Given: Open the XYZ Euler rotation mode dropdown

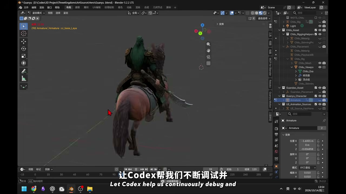Looking at the screenshot, I should tap(308, 168).
